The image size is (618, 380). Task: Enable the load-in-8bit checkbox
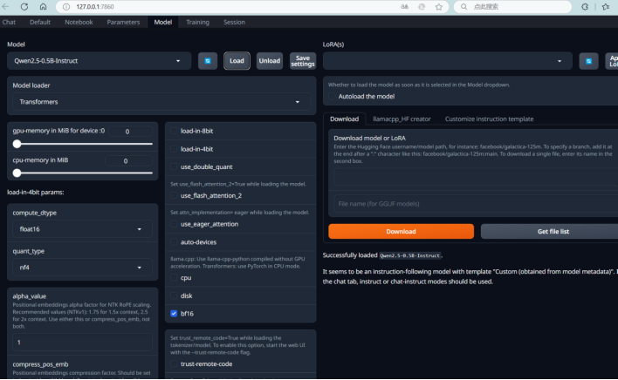tap(174, 131)
